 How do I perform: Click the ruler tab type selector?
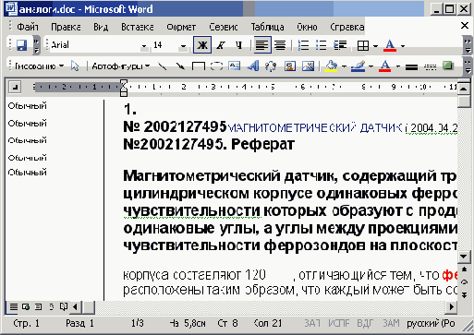pos(15,88)
